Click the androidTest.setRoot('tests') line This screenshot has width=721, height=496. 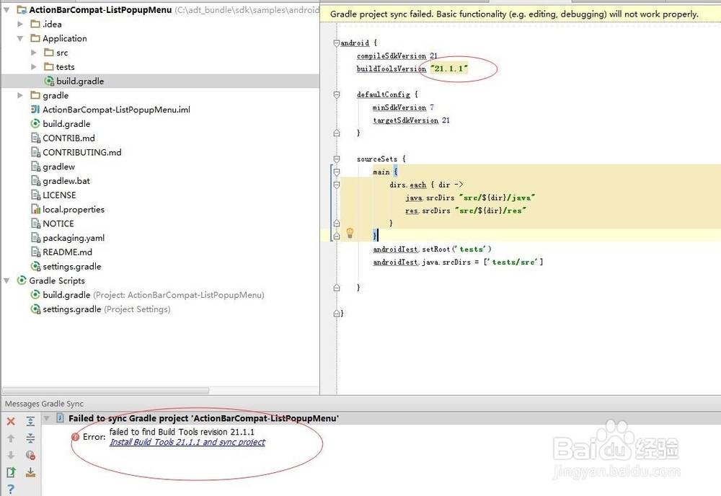pyautogui.click(x=432, y=249)
